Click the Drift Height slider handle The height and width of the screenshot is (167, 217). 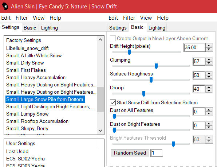(x=129, y=52)
